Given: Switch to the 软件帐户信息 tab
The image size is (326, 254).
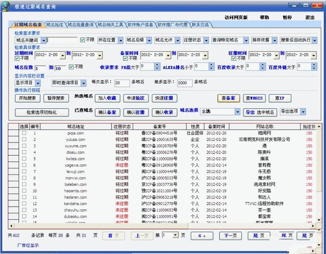Looking at the screenshot, I should 141,24.
